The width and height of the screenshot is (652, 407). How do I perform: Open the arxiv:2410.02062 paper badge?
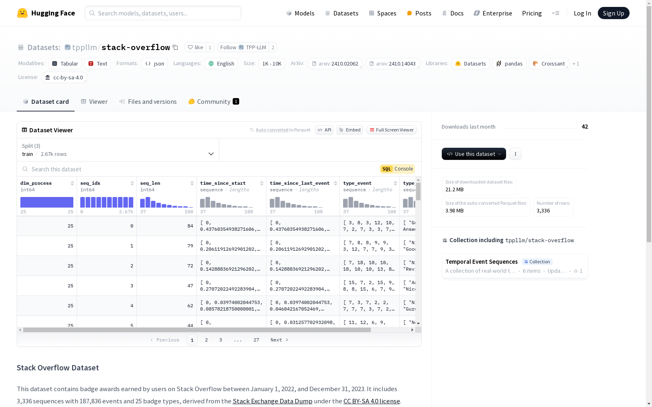(x=335, y=63)
